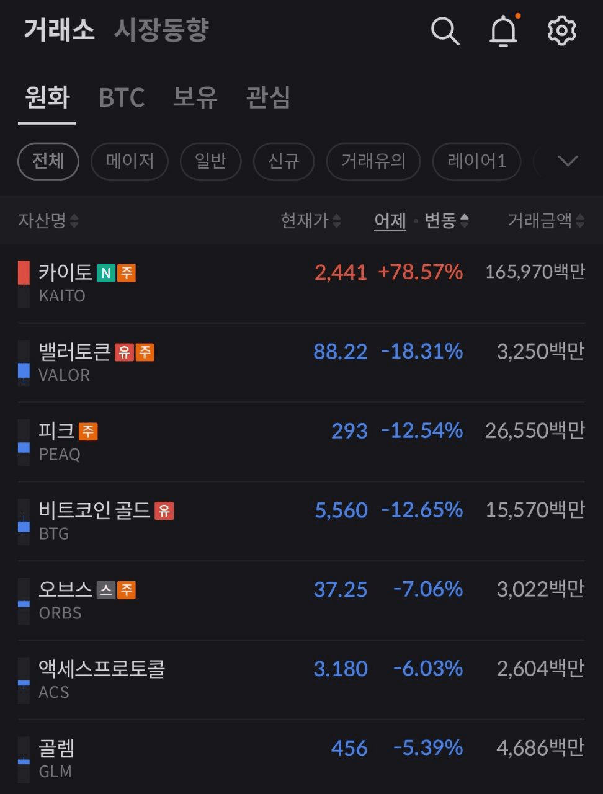The height and width of the screenshot is (794, 603).
Task: Sort by 현재가 column arrows
Action: (310, 220)
